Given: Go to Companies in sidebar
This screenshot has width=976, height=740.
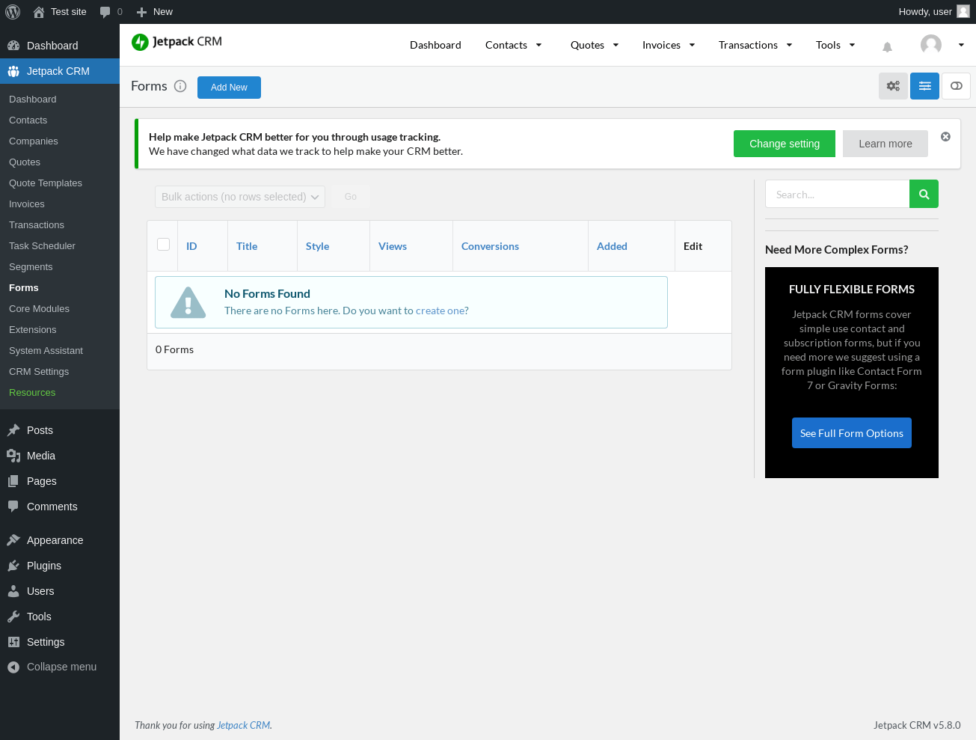Looking at the screenshot, I should [x=34, y=141].
